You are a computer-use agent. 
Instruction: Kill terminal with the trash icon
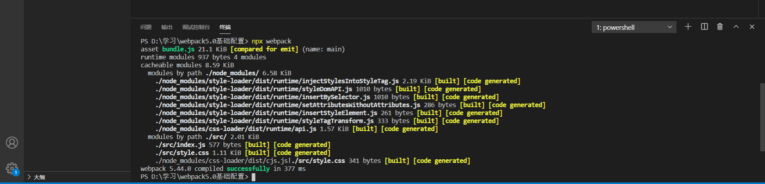click(720, 27)
